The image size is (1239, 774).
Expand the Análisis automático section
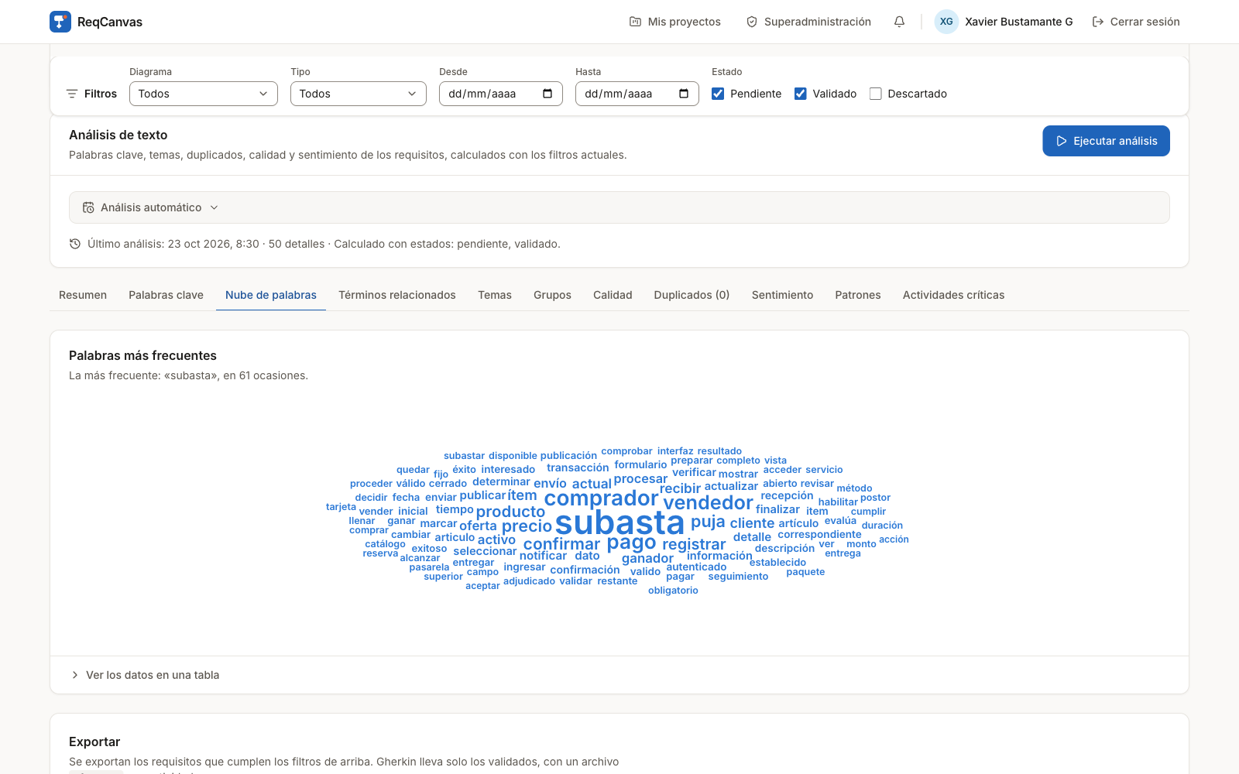click(x=619, y=207)
